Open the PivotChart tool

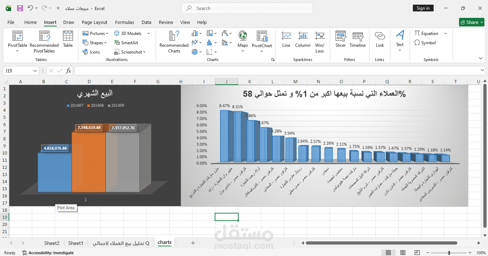pos(262,41)
